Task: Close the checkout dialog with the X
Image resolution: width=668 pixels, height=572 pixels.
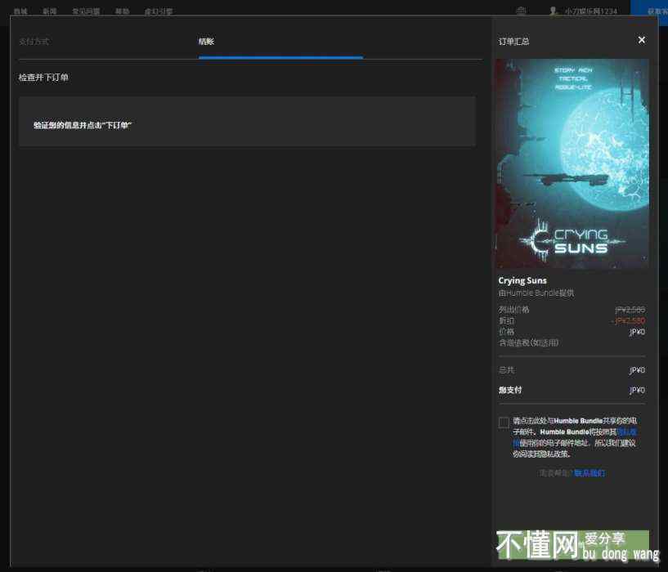Action: pos(642,40)
